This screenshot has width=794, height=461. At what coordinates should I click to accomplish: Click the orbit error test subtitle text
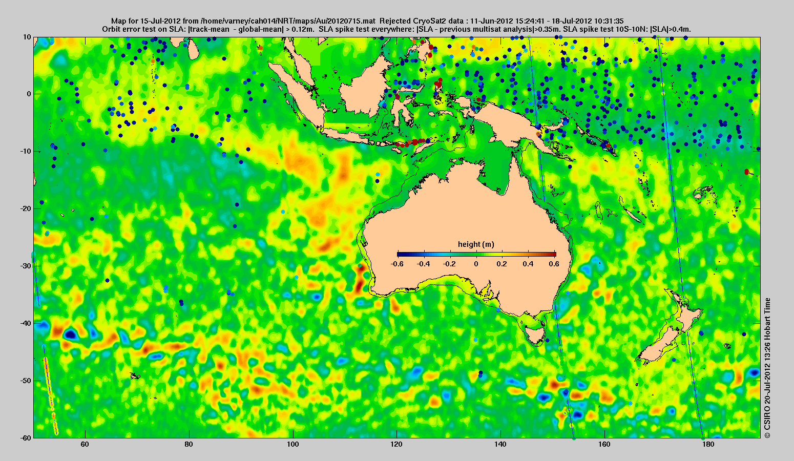pyautogui.click(x=397, y=29)
